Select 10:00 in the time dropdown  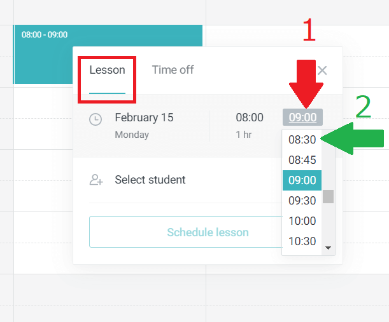click(x=302, y=221)
